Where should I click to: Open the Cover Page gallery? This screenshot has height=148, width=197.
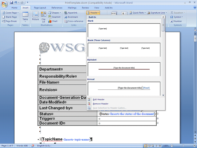tap(10, 13)
